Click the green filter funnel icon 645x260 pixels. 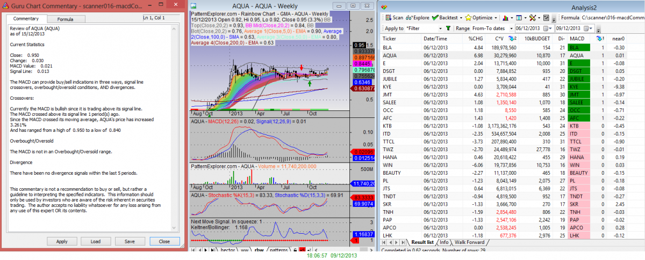pyautogui.click(x=448, y=28)
